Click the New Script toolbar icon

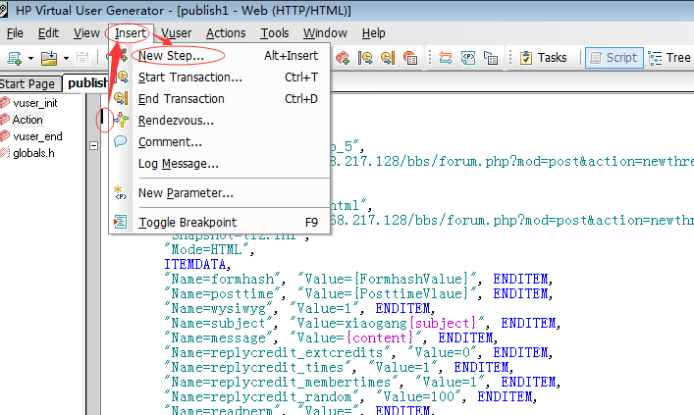15,58
